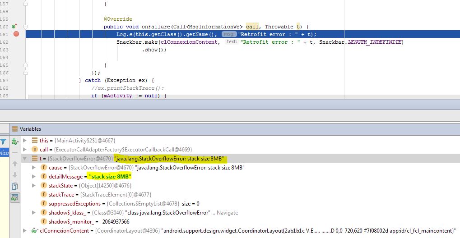The image size is (460, 238).
Task: Click the highlighted 'call' parameter on line 160
Action: click(x=252, y=27)
